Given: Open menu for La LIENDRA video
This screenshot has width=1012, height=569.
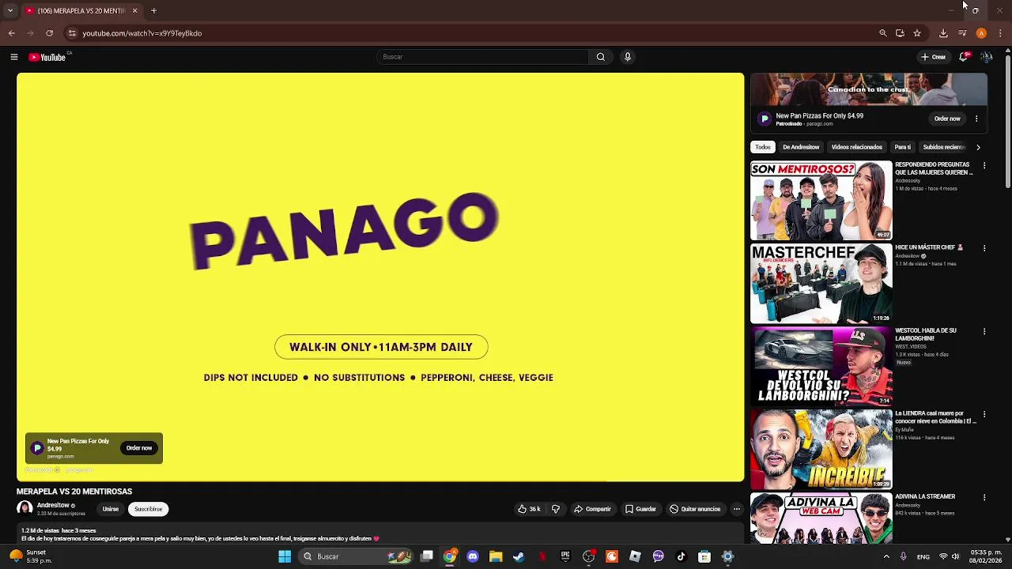Looking at the screenshot, I should tap(984, 414).
